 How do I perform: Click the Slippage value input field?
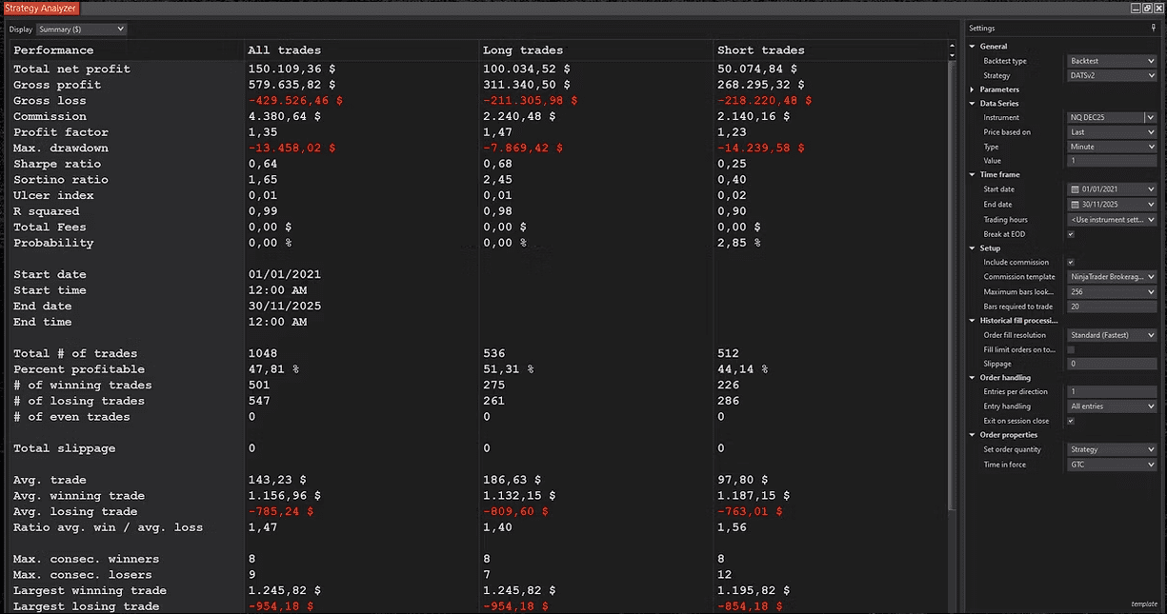[x=1112, y=364]
